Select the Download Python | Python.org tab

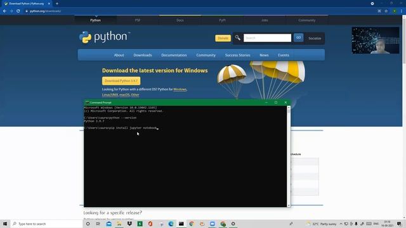[x=26, y=4]
